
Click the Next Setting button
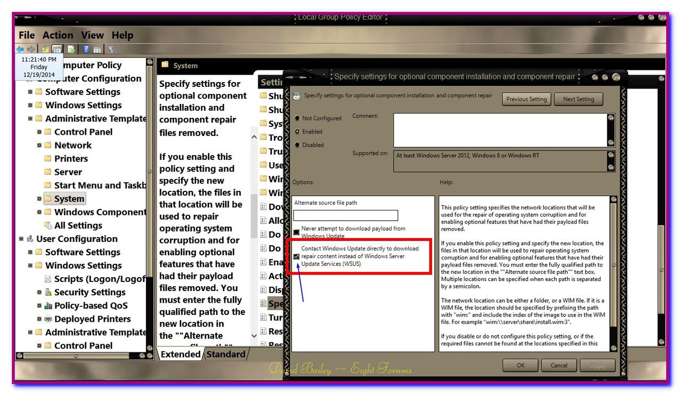pyautogui.click(x=578, y=99)
